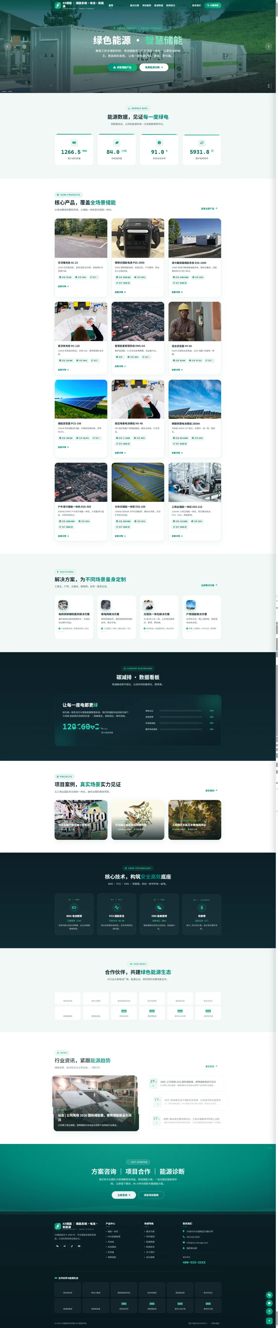
Task: Click the 立即咨询 button in CTA banner
Action: tap(124, 1195)
